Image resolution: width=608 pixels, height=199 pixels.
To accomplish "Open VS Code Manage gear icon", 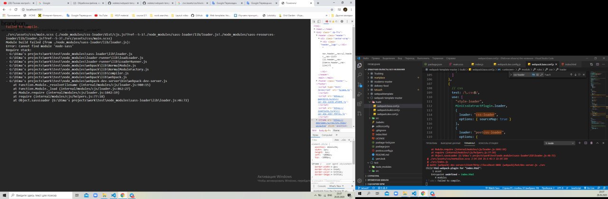I will [x=360, y=181].
